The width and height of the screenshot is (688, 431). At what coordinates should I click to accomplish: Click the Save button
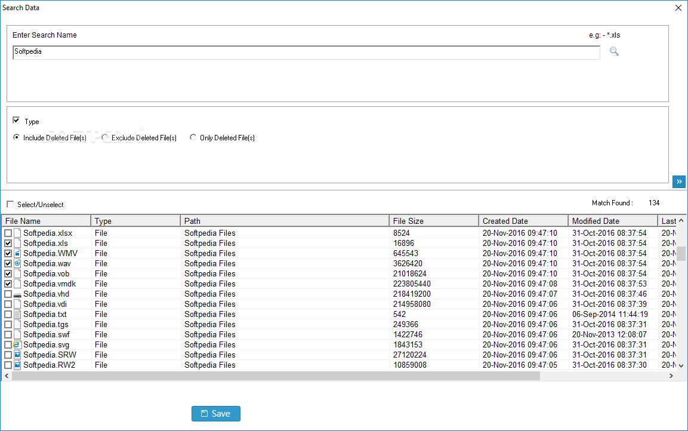(x=216, y=414)
